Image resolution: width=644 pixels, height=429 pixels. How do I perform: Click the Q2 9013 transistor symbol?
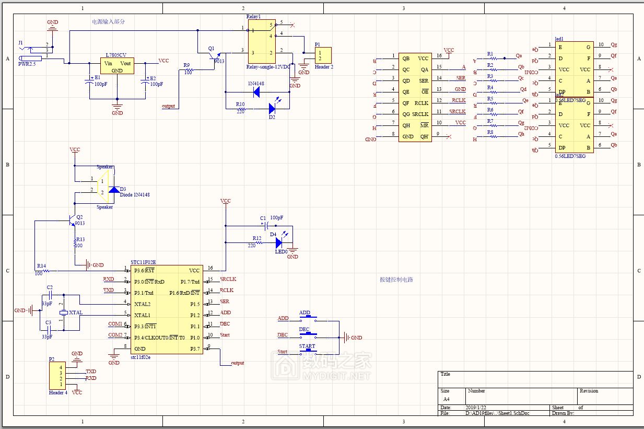(73, 221)
